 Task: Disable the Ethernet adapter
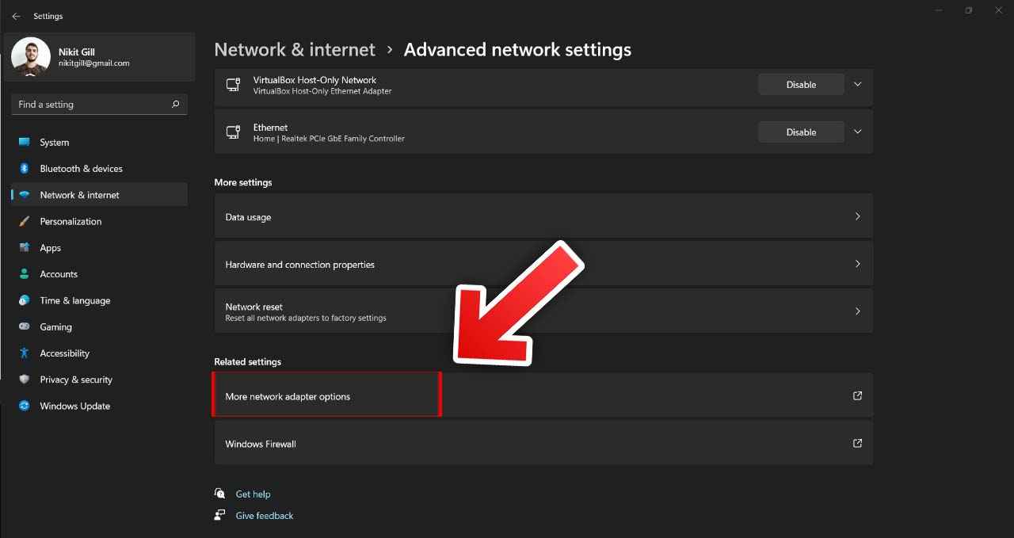[801, 132]
